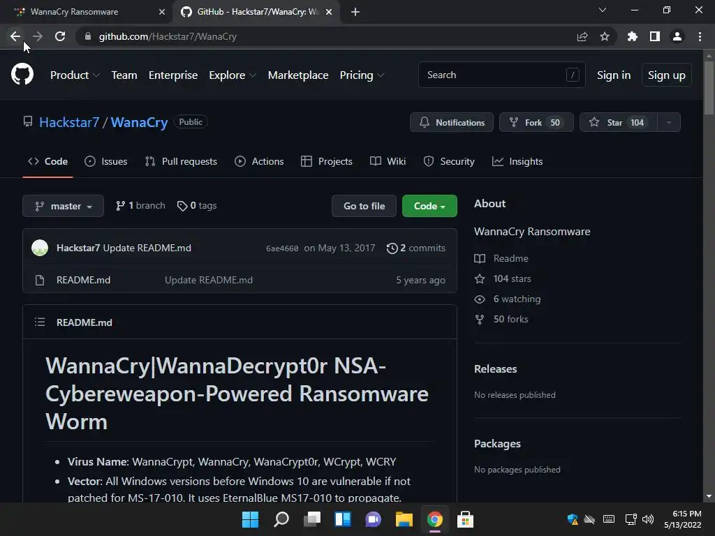Open the master branch dropdown

[x=63, y=206]
